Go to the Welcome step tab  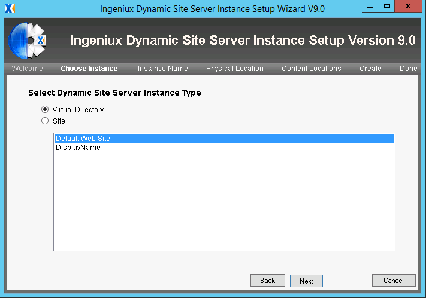coord(27,69)
